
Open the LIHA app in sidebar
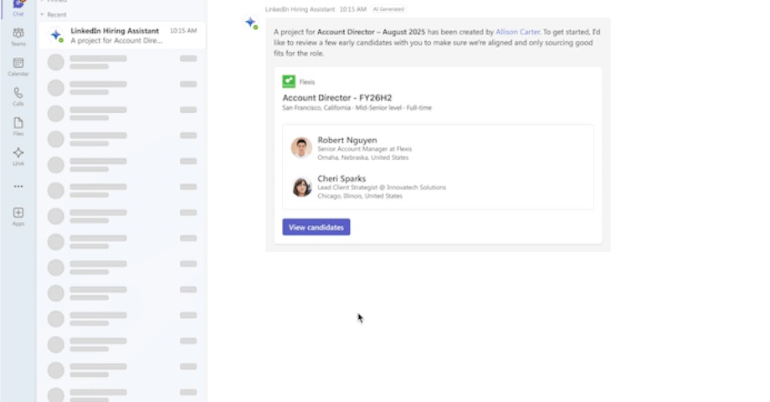18,156
